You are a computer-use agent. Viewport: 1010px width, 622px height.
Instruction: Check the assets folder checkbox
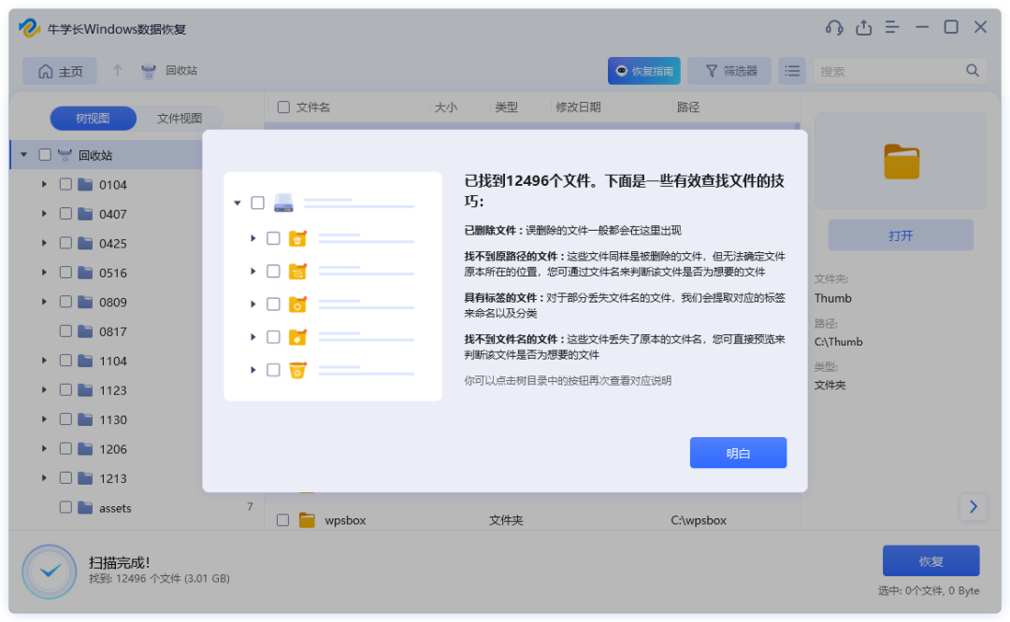click(65, 507)
